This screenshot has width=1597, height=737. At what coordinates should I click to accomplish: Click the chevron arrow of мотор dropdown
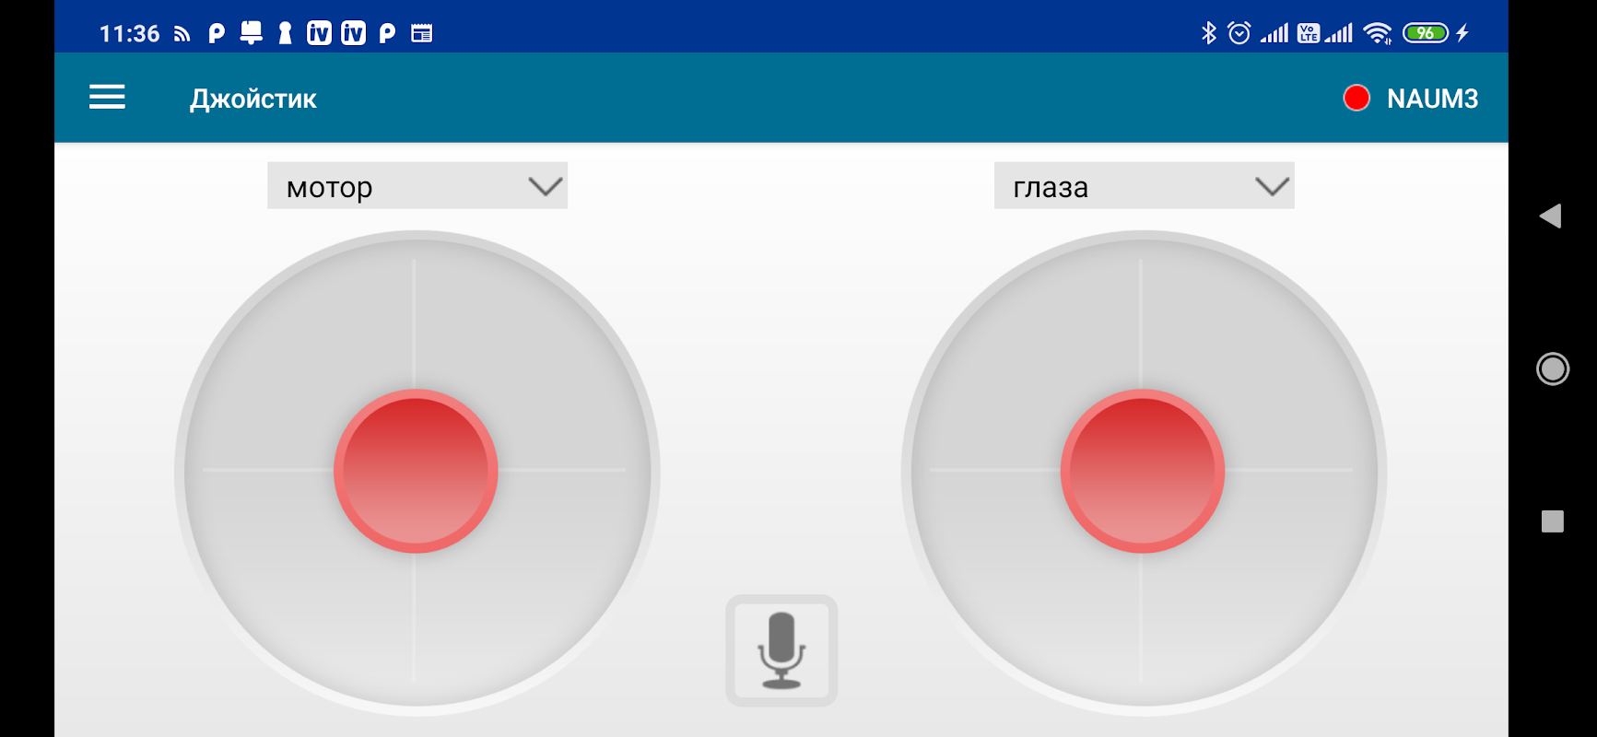(546, 187)
